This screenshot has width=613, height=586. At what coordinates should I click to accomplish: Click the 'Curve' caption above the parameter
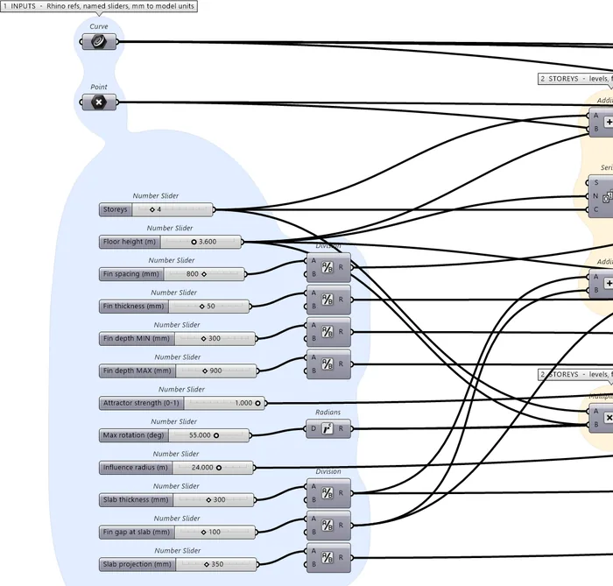(x=99, y=26)
